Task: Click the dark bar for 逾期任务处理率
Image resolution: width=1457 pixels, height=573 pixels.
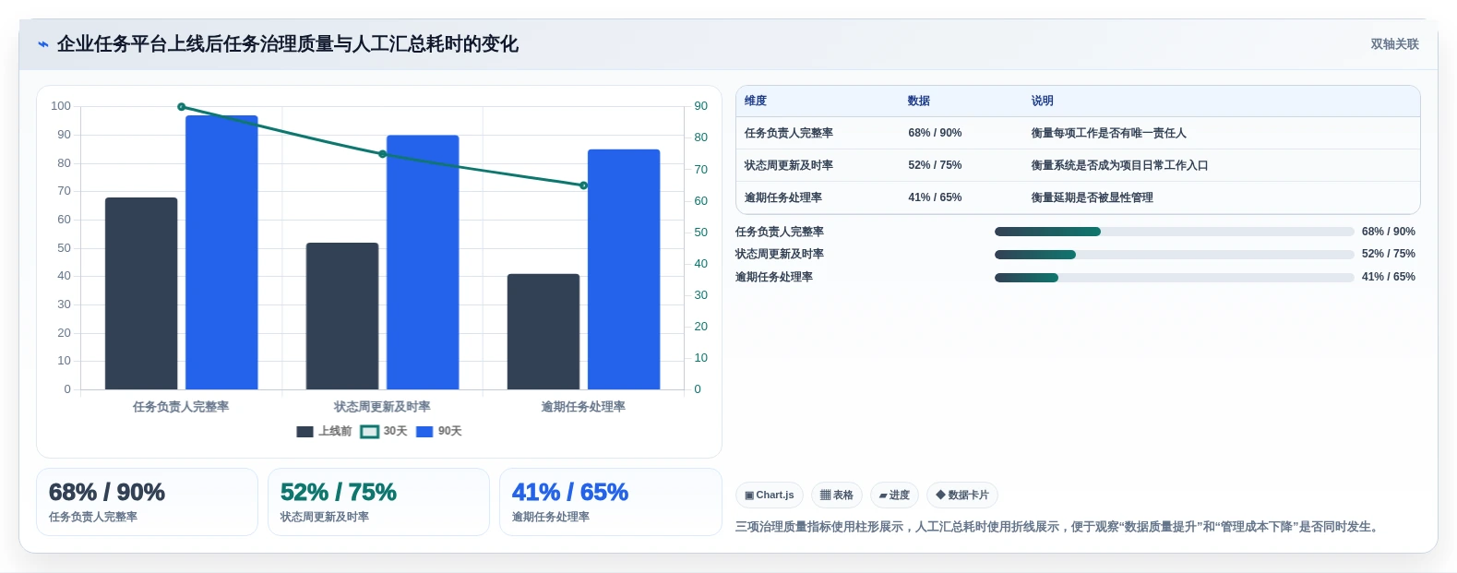Action: point(543,331)
